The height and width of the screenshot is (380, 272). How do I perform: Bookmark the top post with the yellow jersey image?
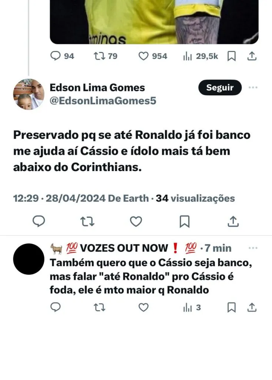point(232,56)
